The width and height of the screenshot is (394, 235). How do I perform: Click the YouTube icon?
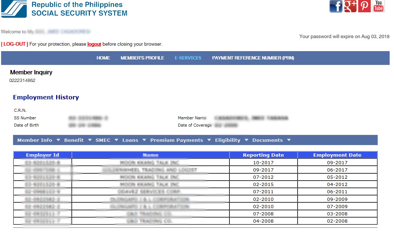click(x=378, y=6)
